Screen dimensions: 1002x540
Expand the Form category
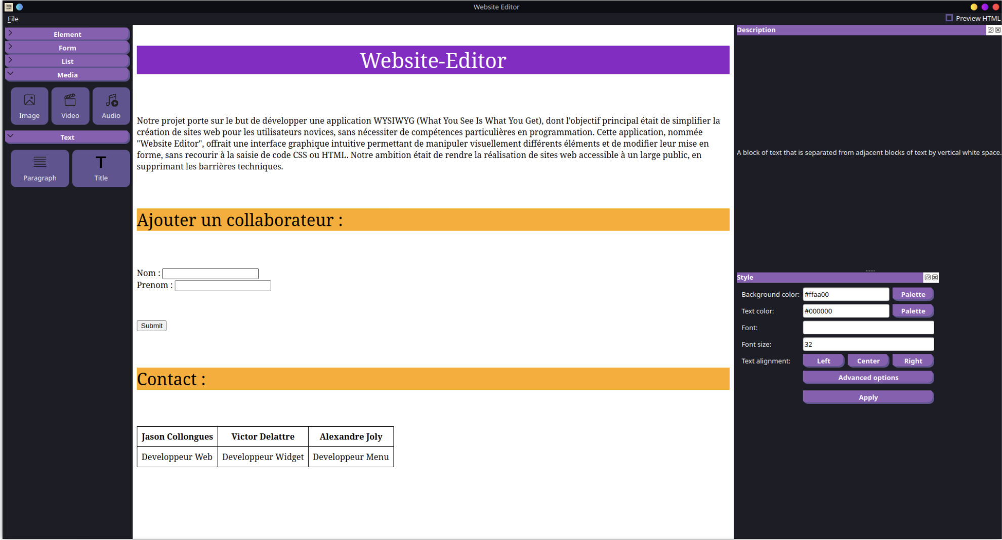click(67, 48)
